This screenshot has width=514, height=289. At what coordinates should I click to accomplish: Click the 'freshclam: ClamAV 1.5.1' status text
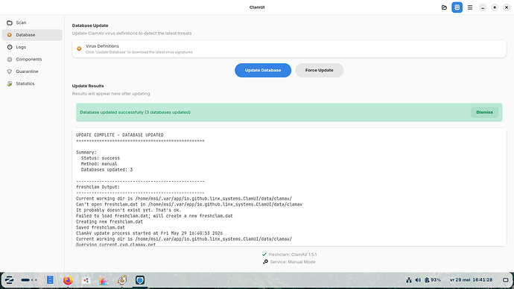tap(293, 254)
